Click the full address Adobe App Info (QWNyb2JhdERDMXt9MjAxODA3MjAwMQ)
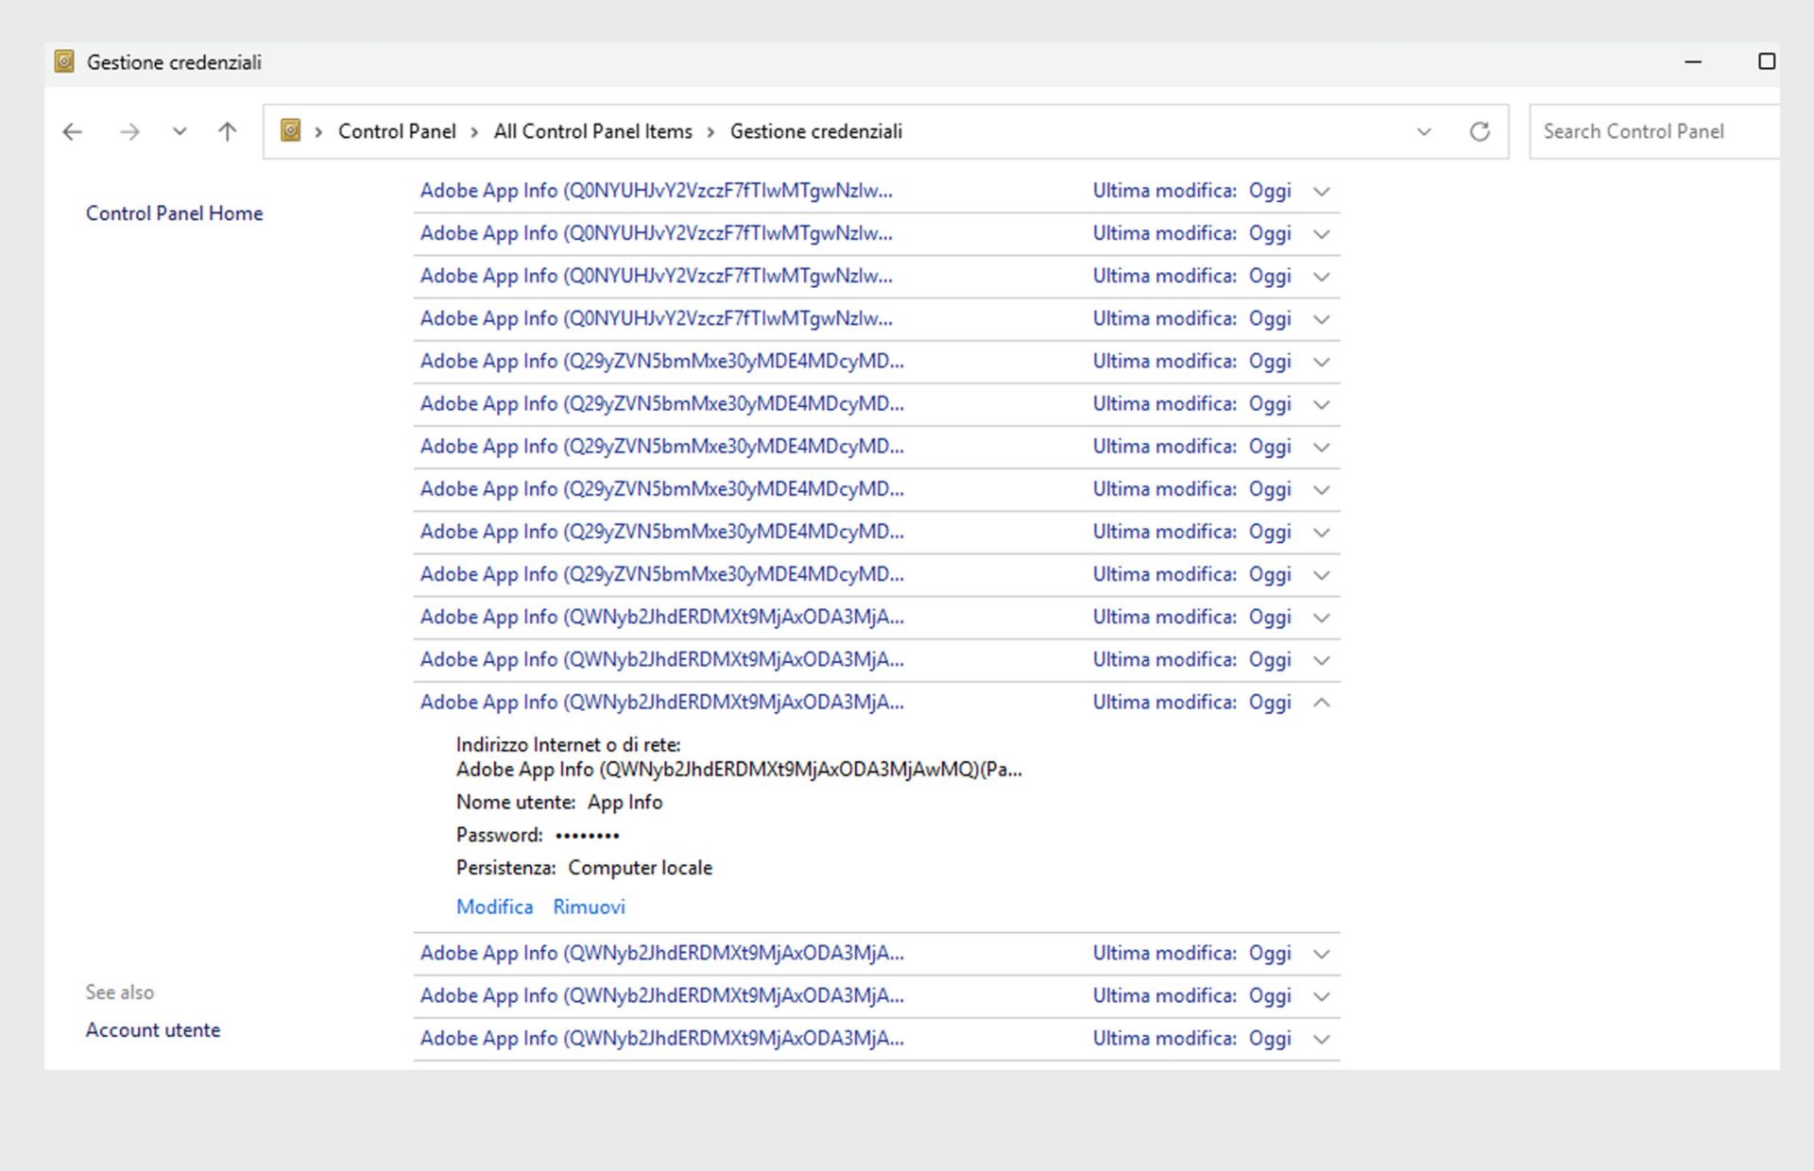Viewport: 1814px width, 1171px height. click(739, 770)
